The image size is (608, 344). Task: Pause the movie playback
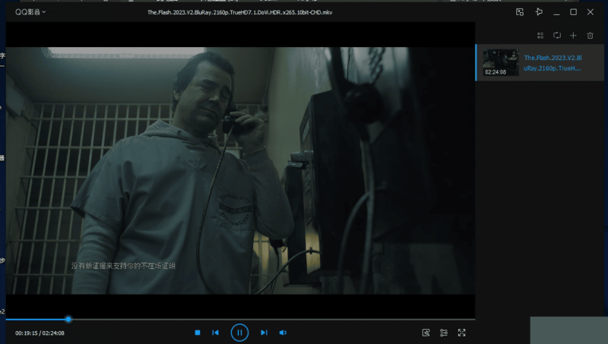coord(239,333)
